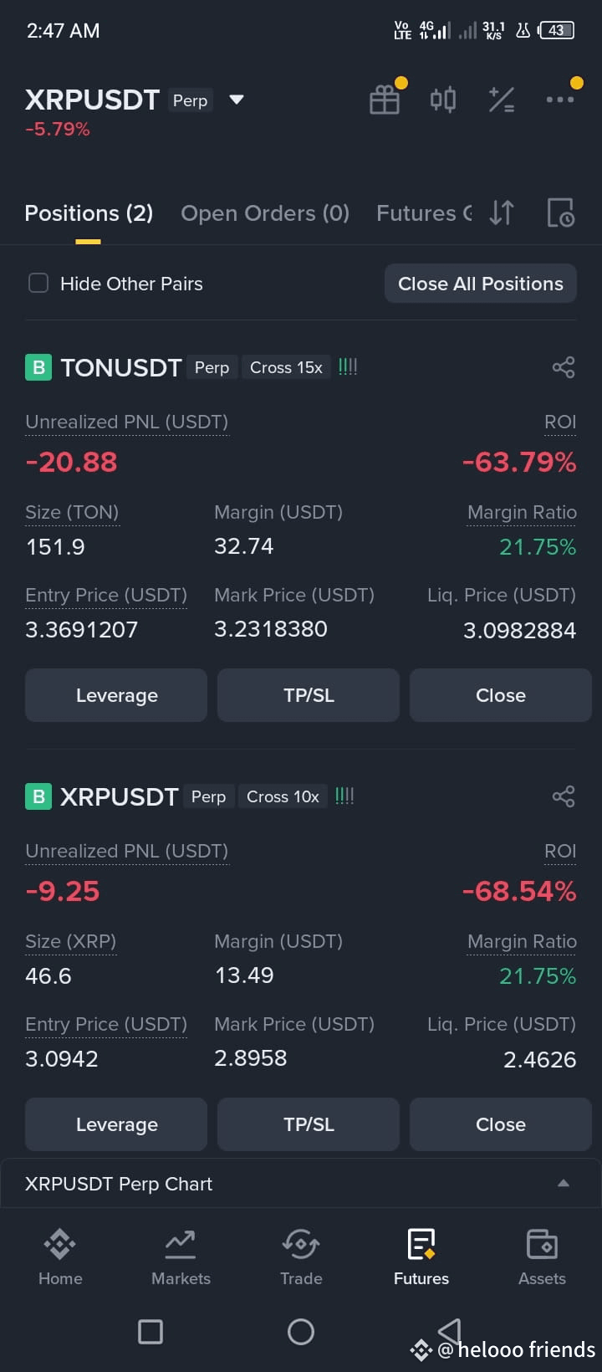602x1372 pixels.
Task: Open the candlestick chart icon
Action: pyautogui.click(x=443, y=100)
